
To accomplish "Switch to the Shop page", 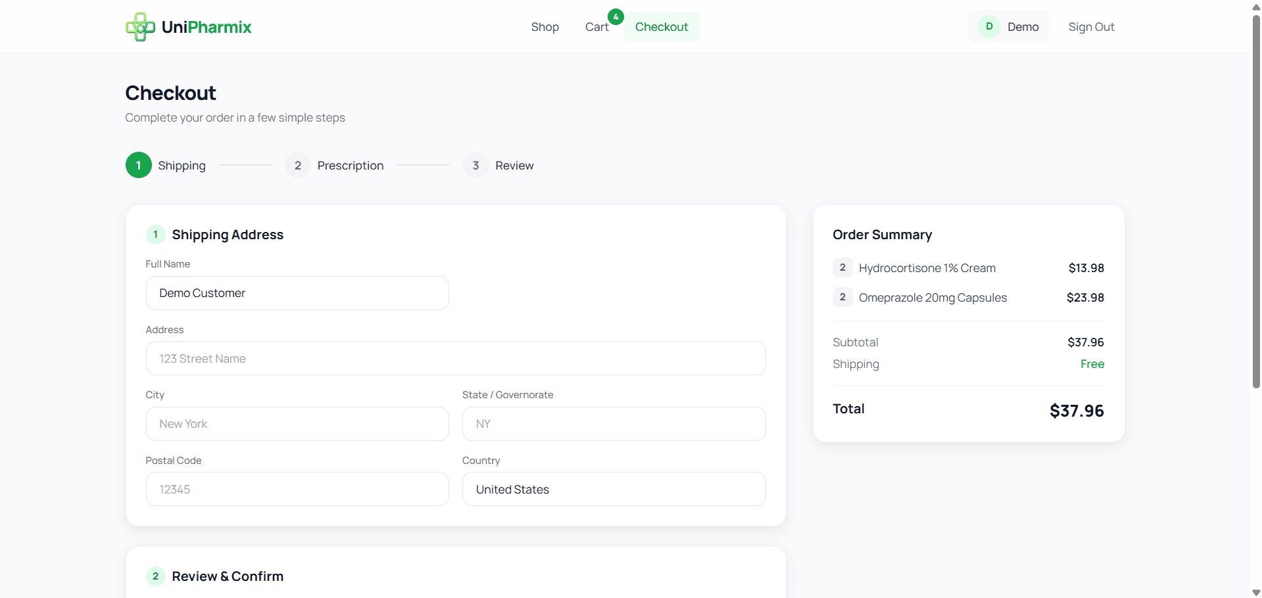I will coord(545,27).
